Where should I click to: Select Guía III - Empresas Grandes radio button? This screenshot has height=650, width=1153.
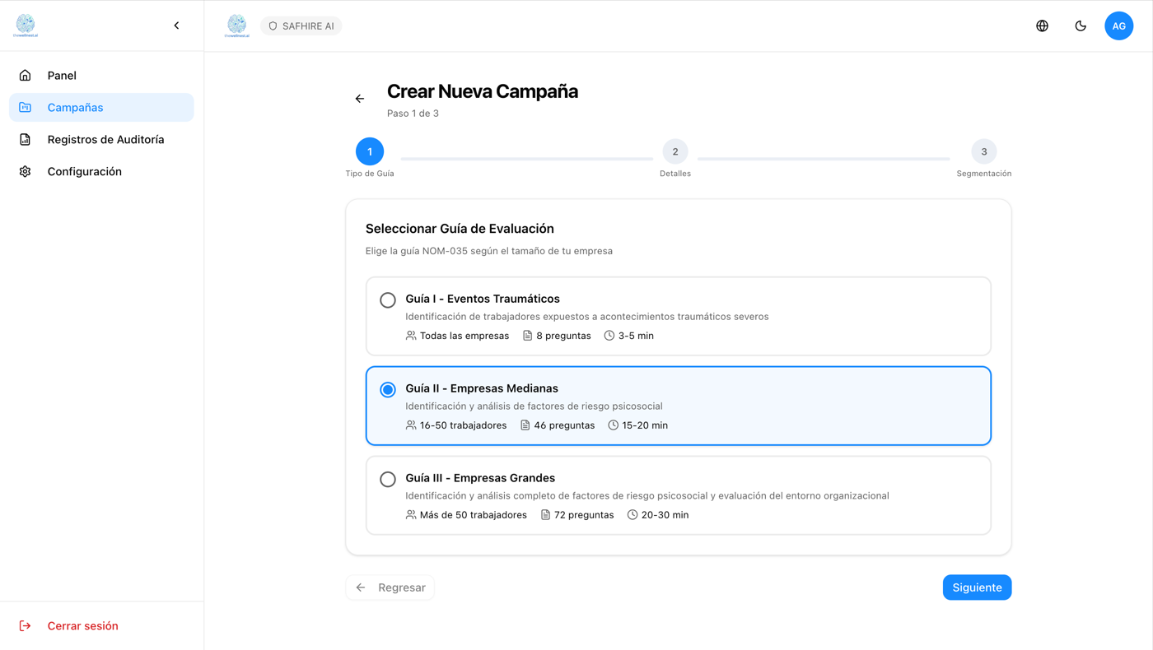[x=388, y=480]
